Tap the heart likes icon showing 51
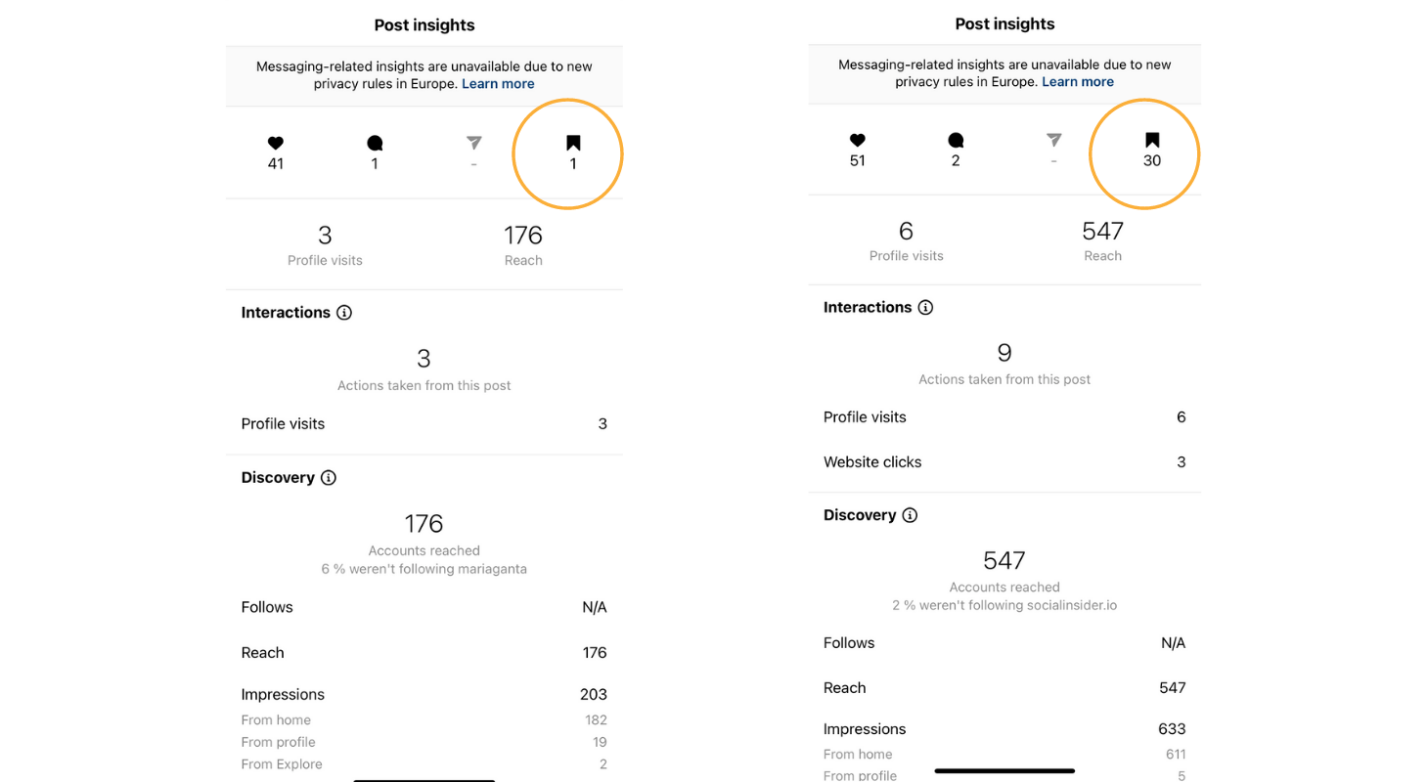The image size is (1428, 782). 858,140
